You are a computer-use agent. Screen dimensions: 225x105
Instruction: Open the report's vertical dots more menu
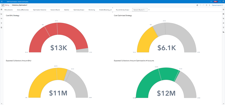coord(210,5)
